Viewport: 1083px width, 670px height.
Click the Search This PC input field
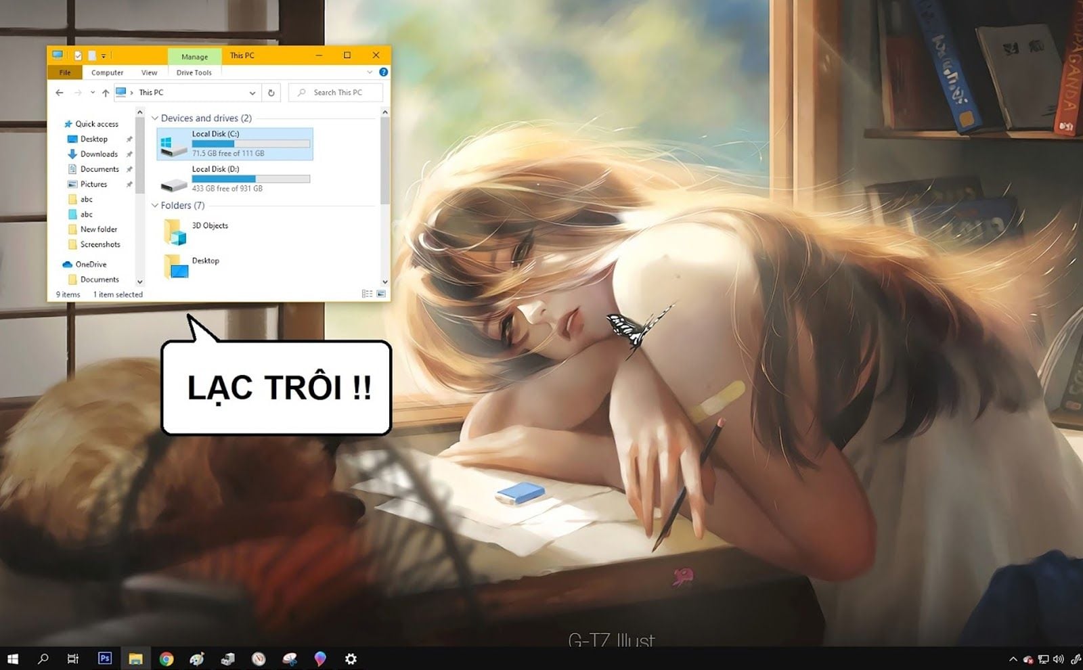pos(336,92)
